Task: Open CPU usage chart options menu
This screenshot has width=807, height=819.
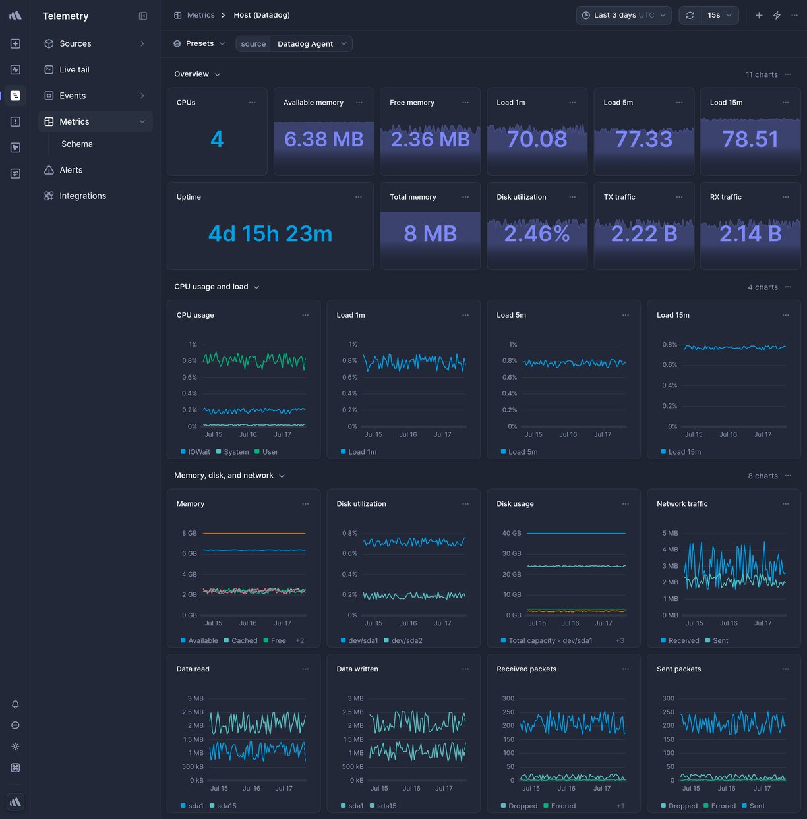Action: 305,315
